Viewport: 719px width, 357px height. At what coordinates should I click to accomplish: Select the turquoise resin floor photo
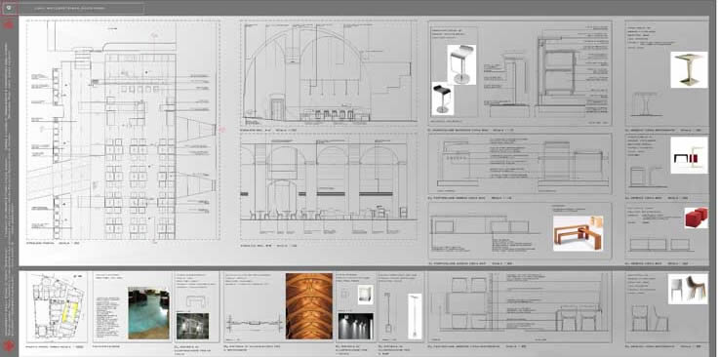point(148,313)
